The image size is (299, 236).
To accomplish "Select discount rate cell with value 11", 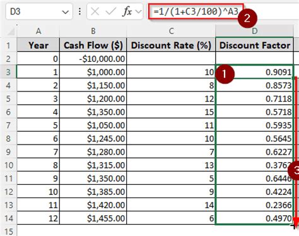I will [x=171, y=126].
